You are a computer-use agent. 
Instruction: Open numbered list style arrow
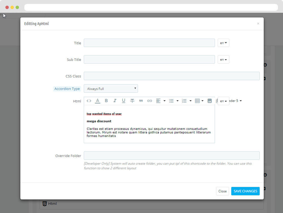tap(190, 101)
